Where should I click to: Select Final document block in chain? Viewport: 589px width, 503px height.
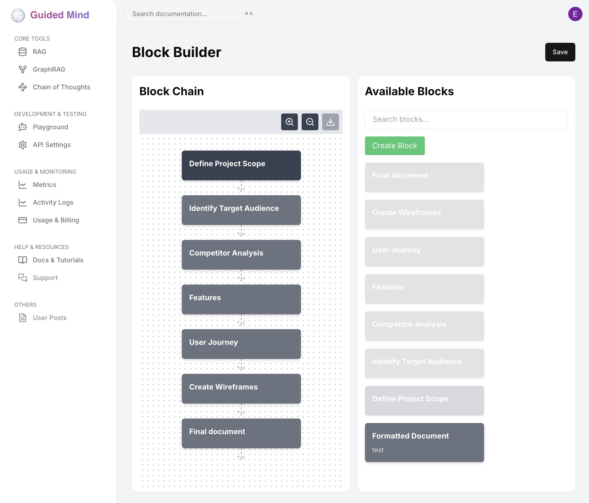(241, 434)
